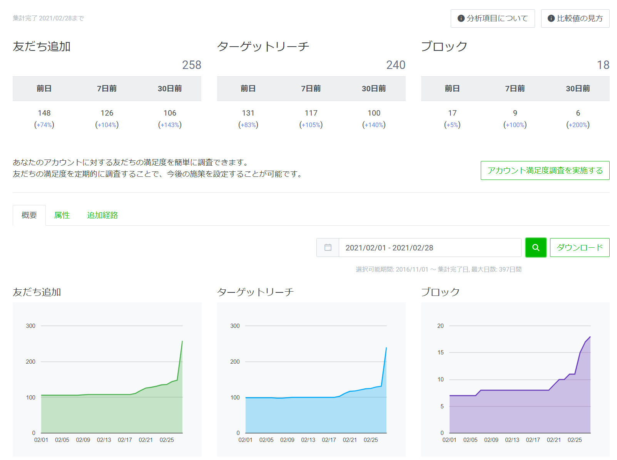Switch to the 追加経路 tab
This screenshot has width=617, height=460.
102,215
